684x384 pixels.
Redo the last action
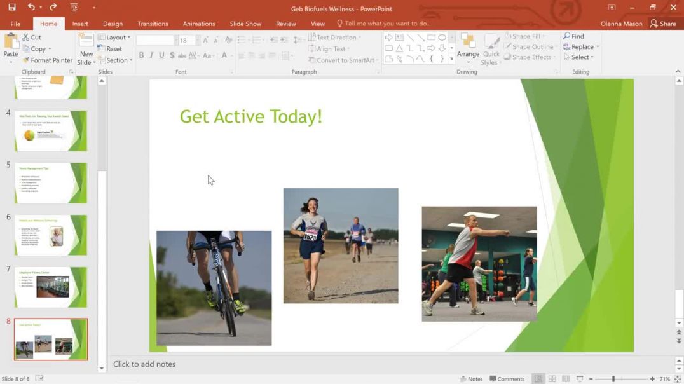(x=53, y=7)
